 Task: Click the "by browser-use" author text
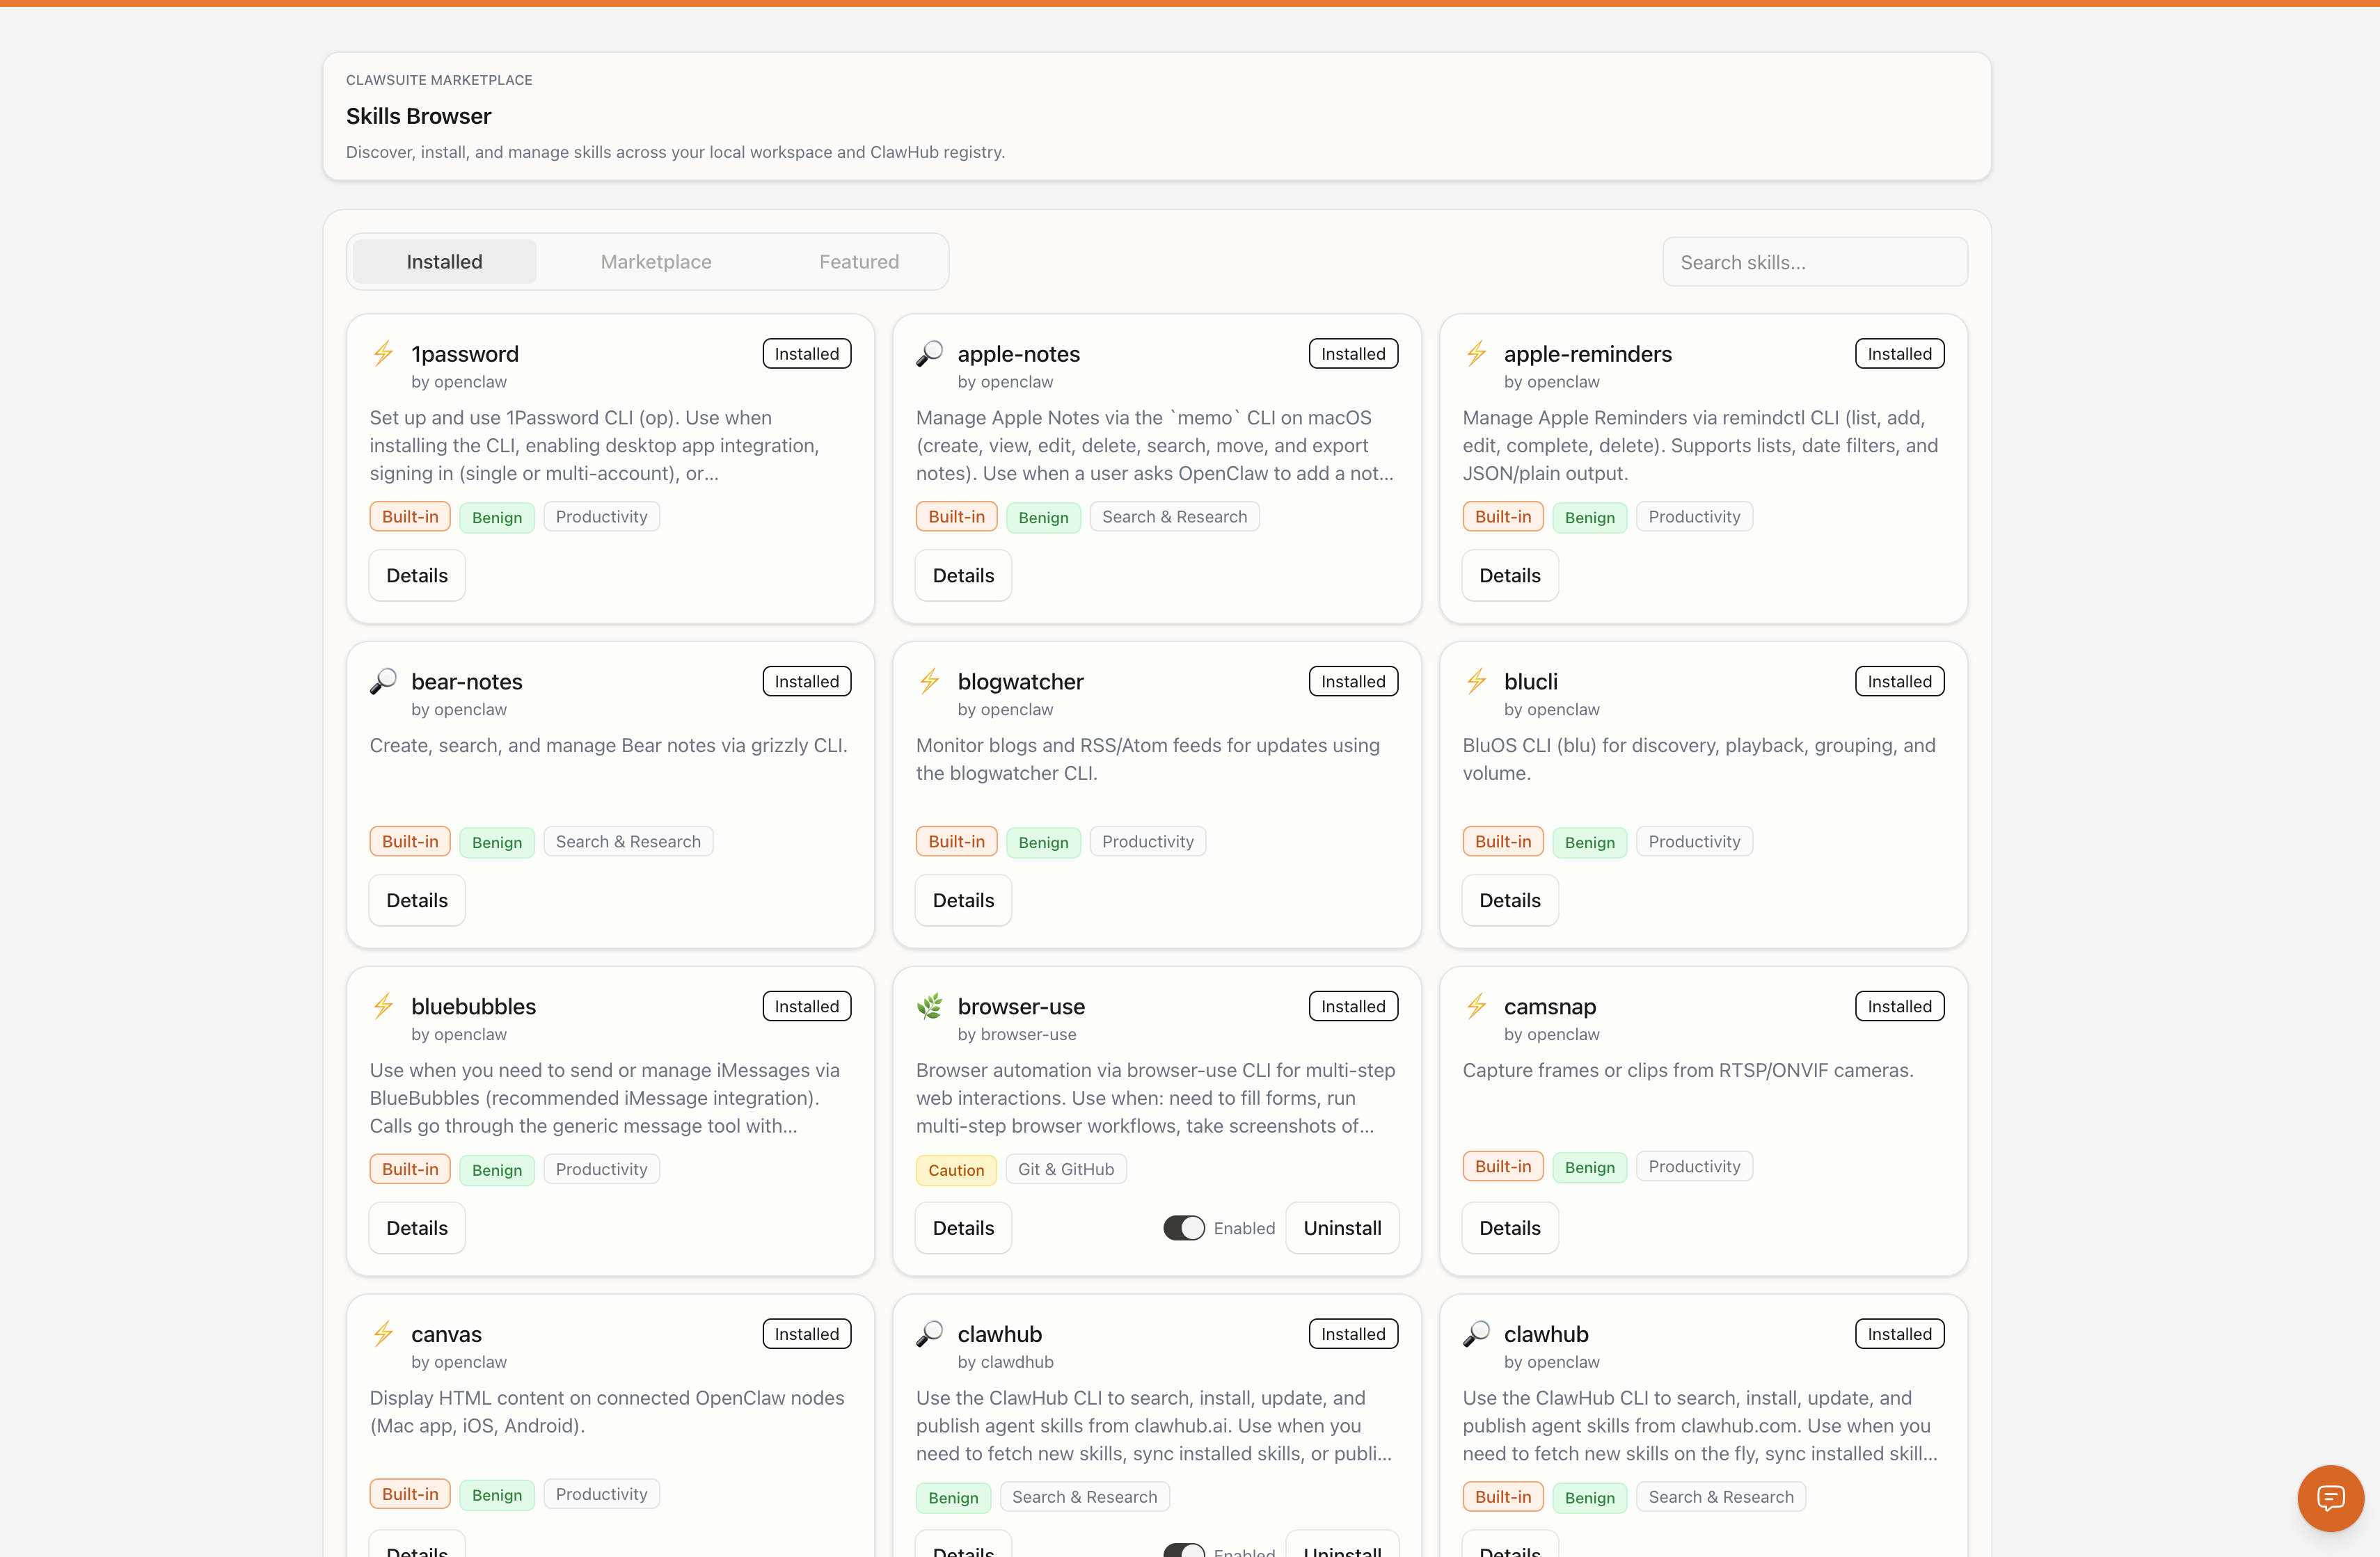coord(1017,1035)
